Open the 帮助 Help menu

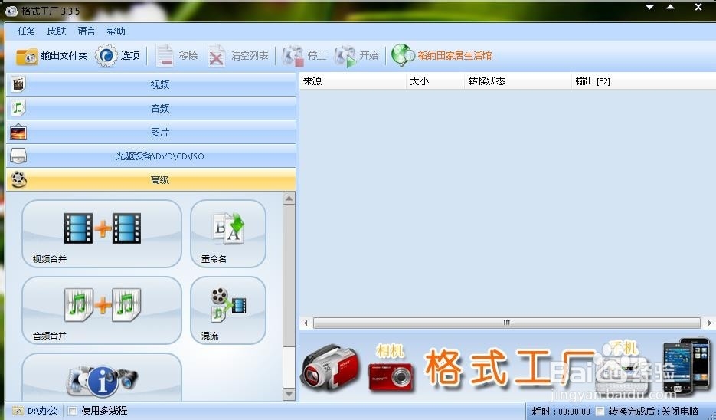pyautogui.click(x=116, y=31)
